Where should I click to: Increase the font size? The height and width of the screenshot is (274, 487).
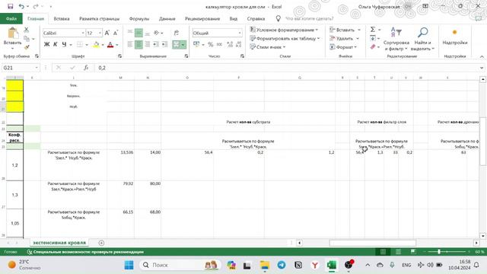pos(107,33)
